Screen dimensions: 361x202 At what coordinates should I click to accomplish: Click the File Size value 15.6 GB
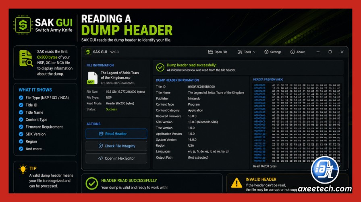125,92
